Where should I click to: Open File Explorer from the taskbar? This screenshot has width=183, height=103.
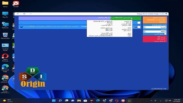click(79, 100)
